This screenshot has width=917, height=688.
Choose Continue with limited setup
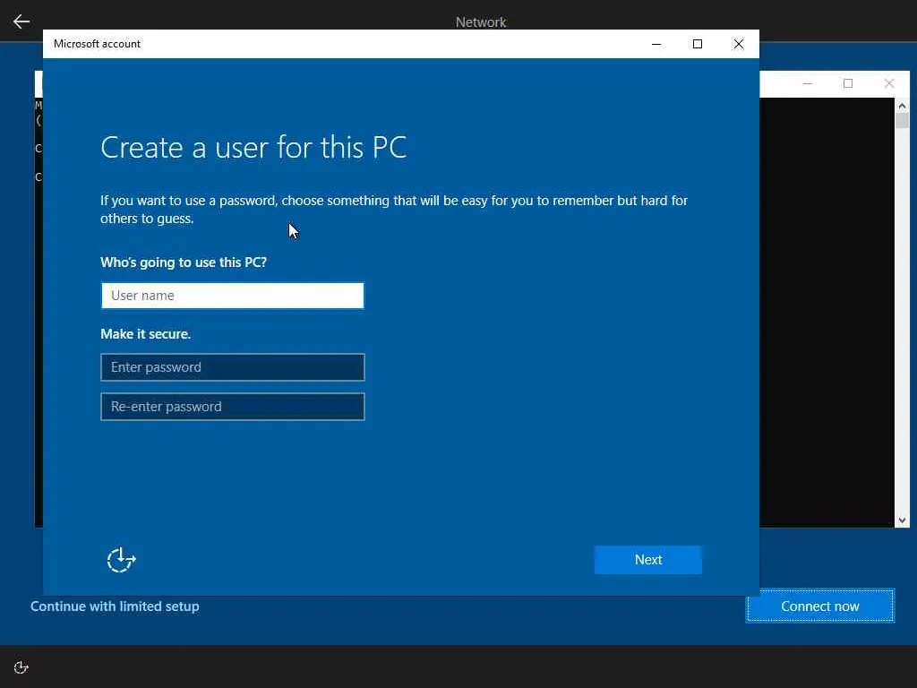pos(115,606)
